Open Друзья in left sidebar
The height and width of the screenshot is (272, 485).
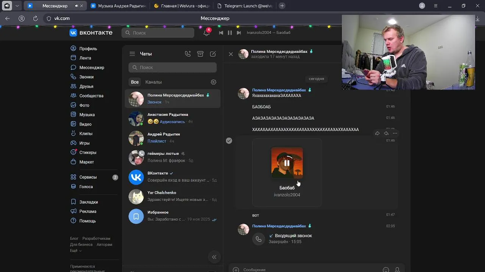coord(82,86)
